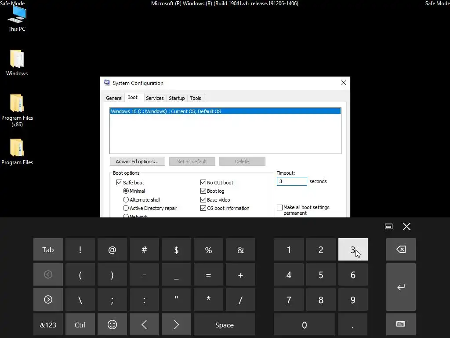Tap the number 1 key
The image size is (450, 338).
click(x=289, y=250)
